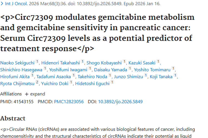Open Hirofumi Akita author link
Viewport: 208px width, 138px height.
15,76
